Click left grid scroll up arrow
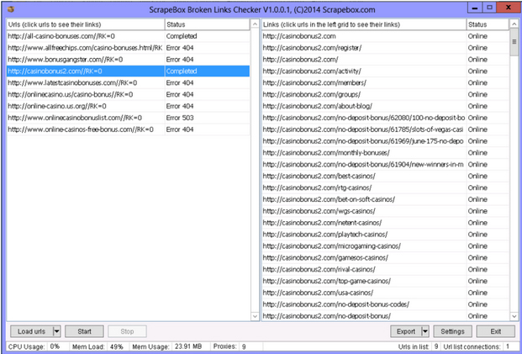 point(255,24)
